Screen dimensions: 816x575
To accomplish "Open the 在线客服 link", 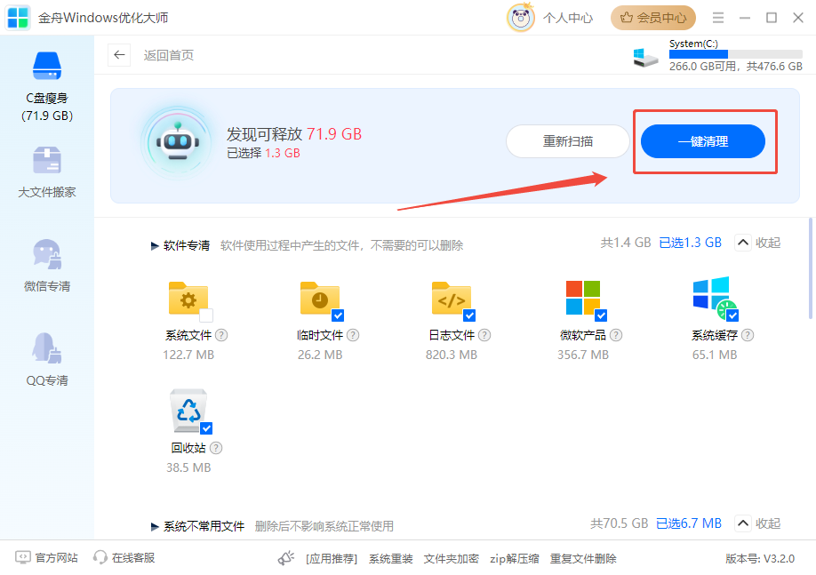I will [124, 558].
